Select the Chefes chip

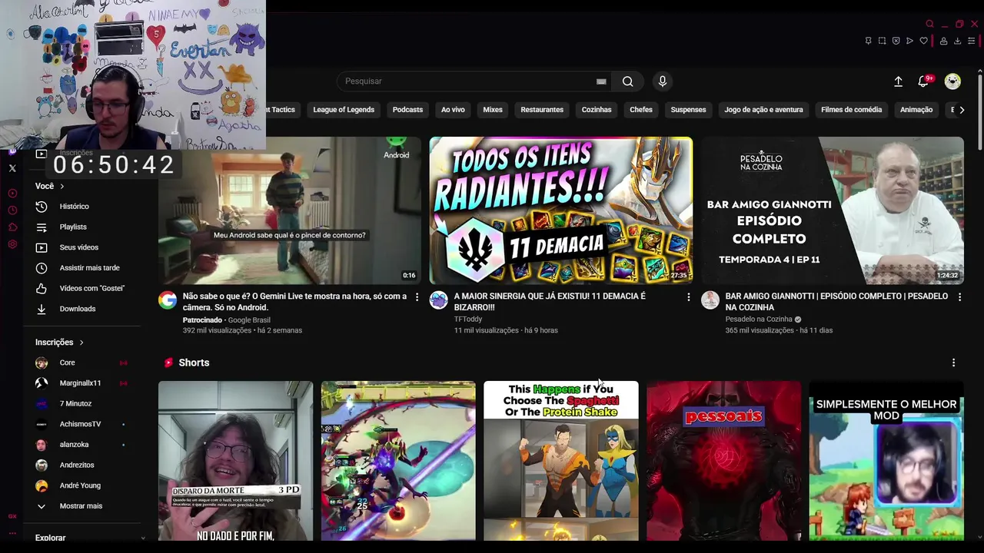tap(641, 110)
